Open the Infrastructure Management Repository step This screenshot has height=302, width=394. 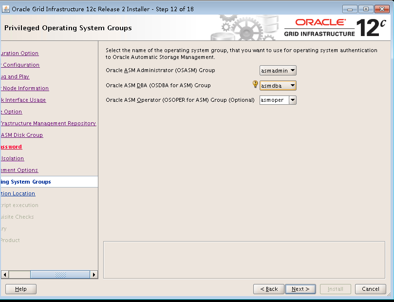(49, 123)
